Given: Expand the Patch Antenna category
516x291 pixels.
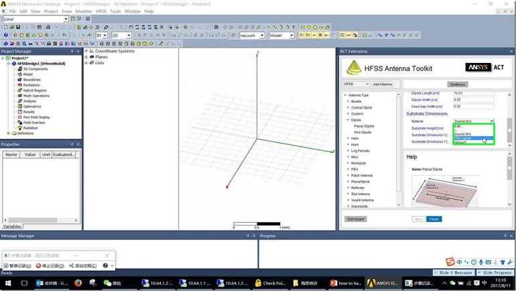Looking at the screenshot, I should [x=348, y=176].
